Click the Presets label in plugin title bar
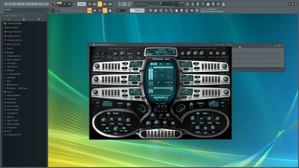 pos(217,45)
